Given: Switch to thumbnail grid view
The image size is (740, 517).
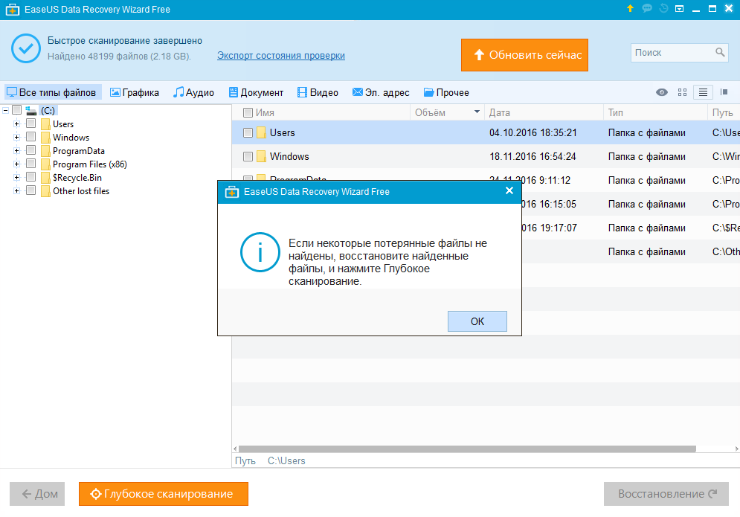Looking at the screenshot, I should pyautogui.click(x=682, y=92).
